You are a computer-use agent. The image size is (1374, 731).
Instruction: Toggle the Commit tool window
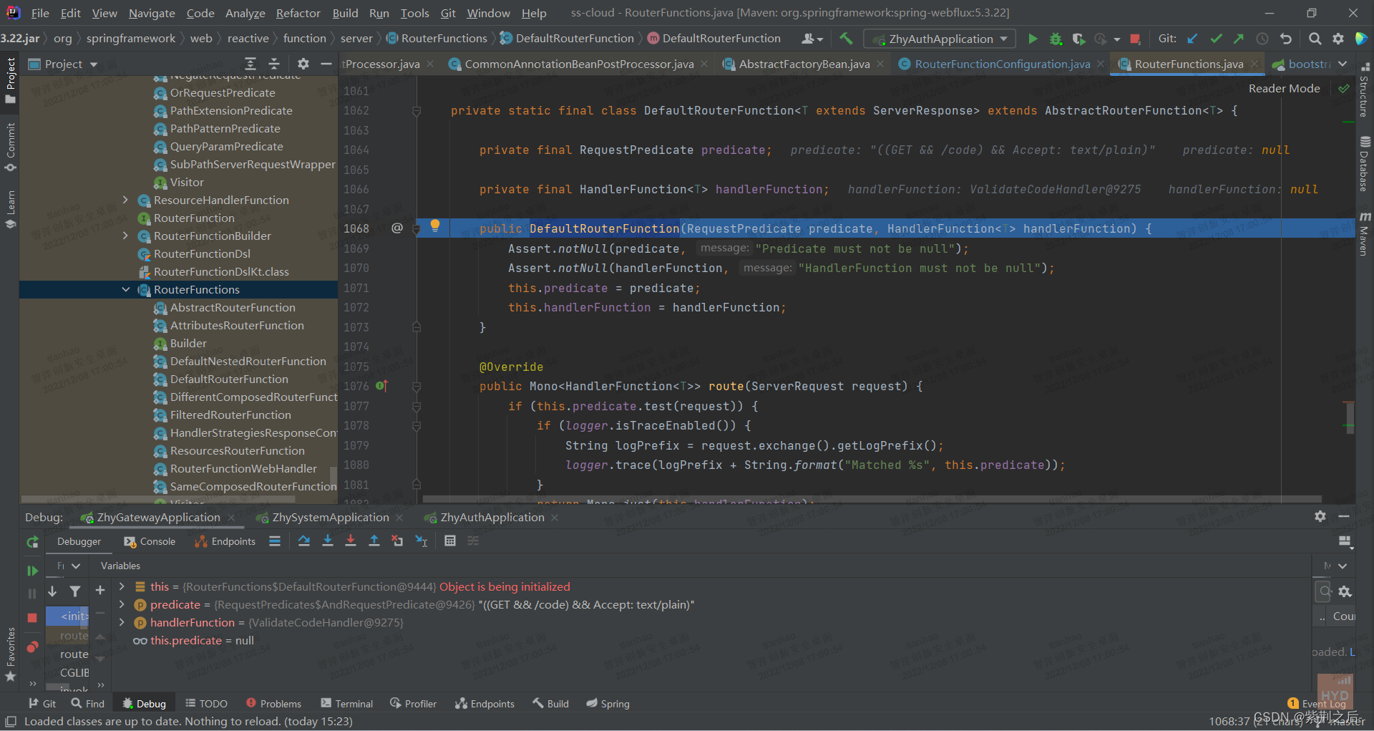[x=10, y=147]
